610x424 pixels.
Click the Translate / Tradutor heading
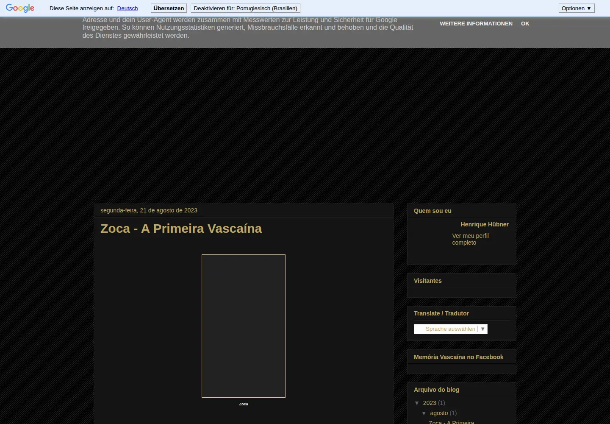tap(441, 313)
